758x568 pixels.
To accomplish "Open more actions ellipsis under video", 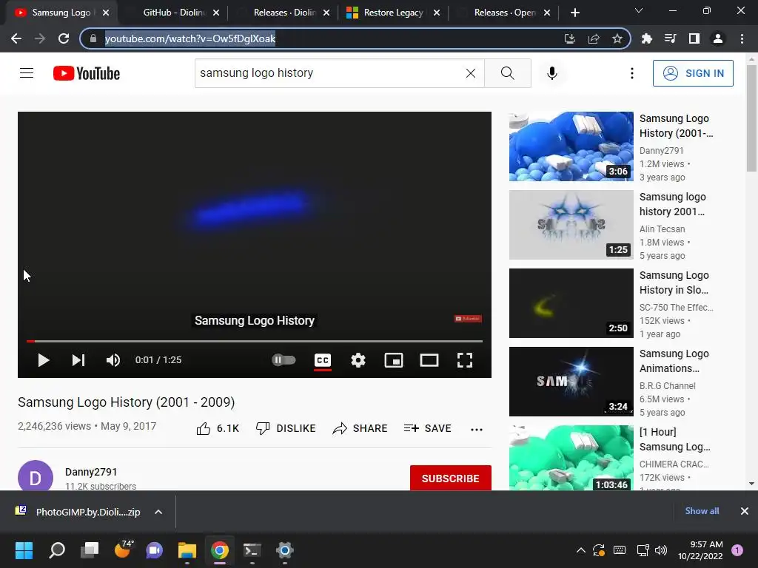I will [477, 430].
